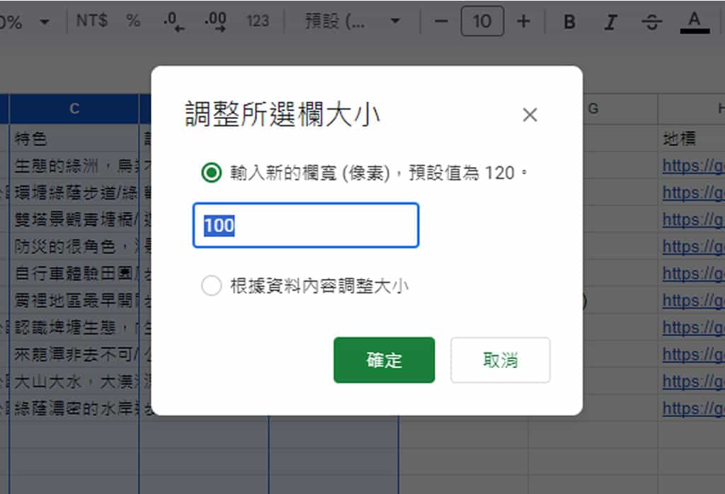
Task: Open the zoom percentage dropdown
Action: pyautogui.click(x=28, y=22)
